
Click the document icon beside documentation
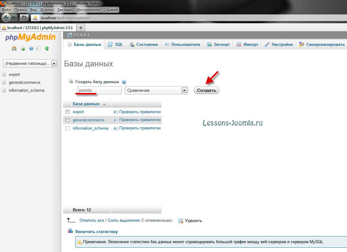click(x=38, y=48)
